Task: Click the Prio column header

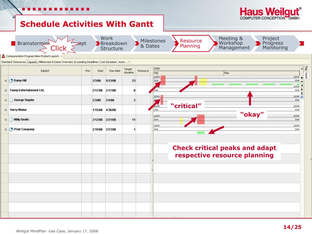Action: (87, 71)
